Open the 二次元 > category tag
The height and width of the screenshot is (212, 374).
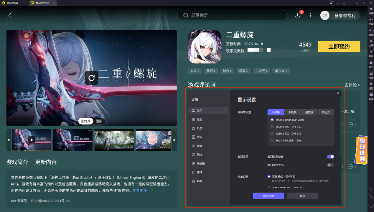point(261,71)
